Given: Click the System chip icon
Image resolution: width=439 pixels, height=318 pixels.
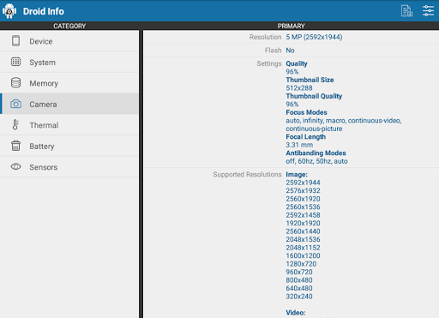Looking at the screenshot, I should click(x=15, y=62).
